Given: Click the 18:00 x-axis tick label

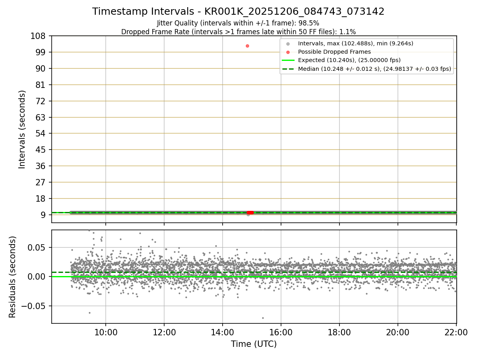Looking at the screenshot, I should tap(339, 333).
